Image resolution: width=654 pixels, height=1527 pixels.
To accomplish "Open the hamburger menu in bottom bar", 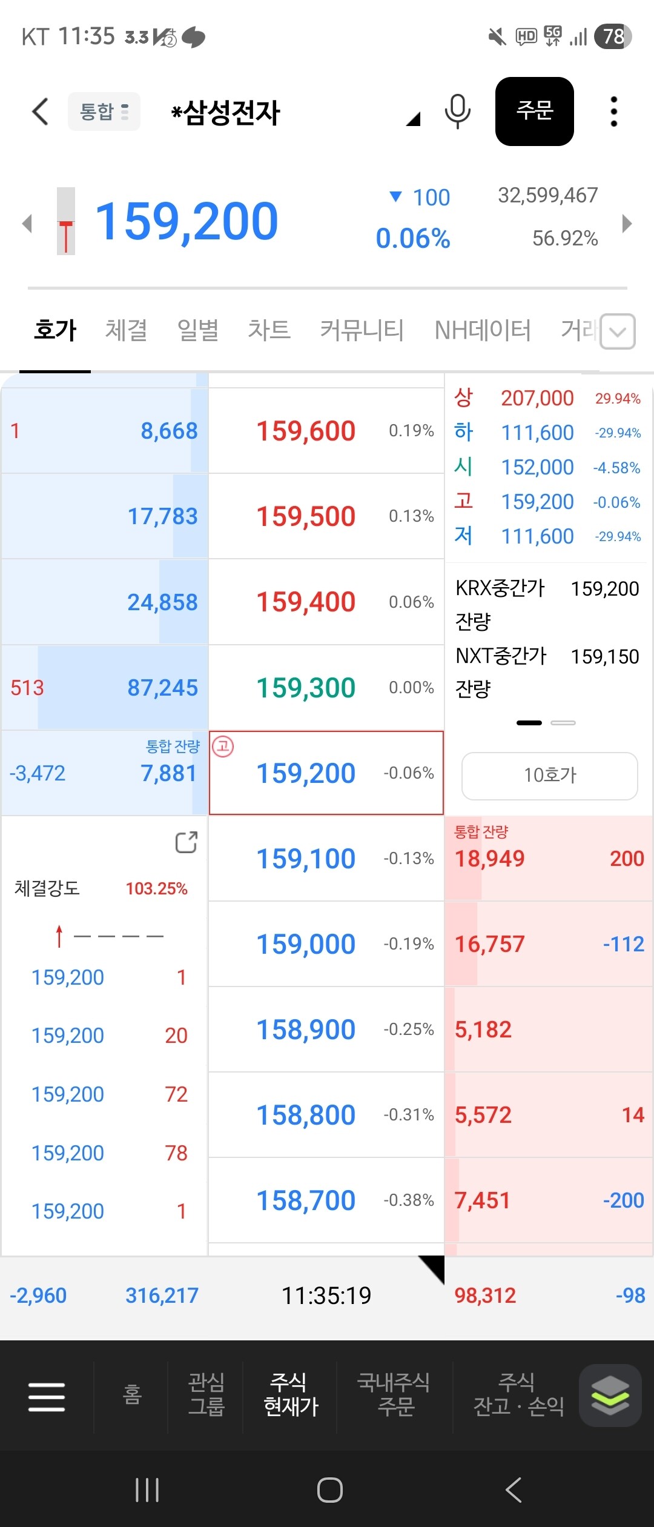I will coord(47,1397).
